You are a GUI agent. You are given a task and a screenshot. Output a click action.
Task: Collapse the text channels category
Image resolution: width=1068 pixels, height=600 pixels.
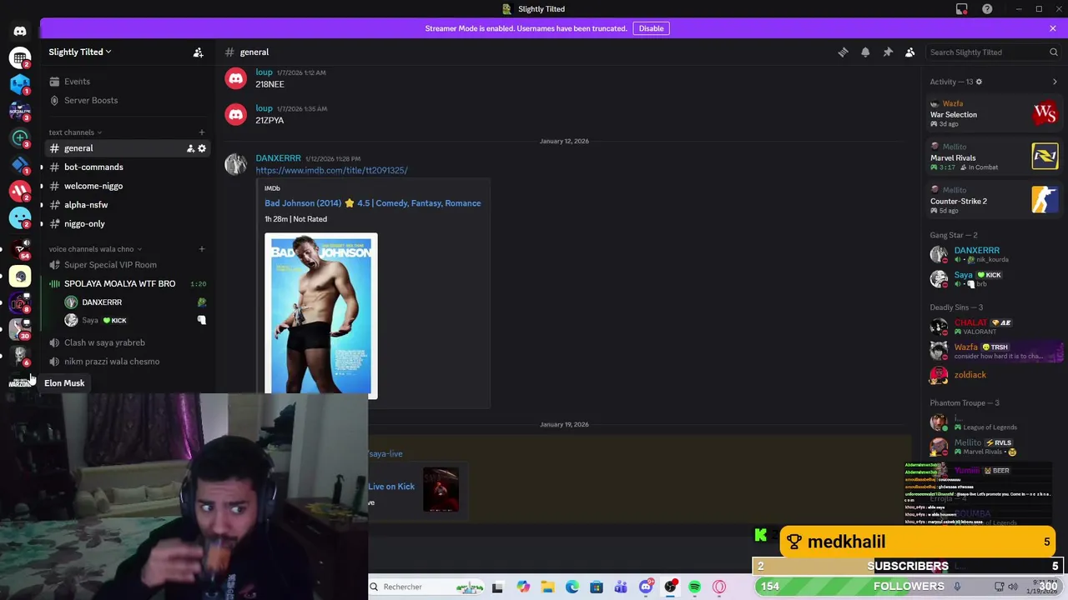coord(75,132)
